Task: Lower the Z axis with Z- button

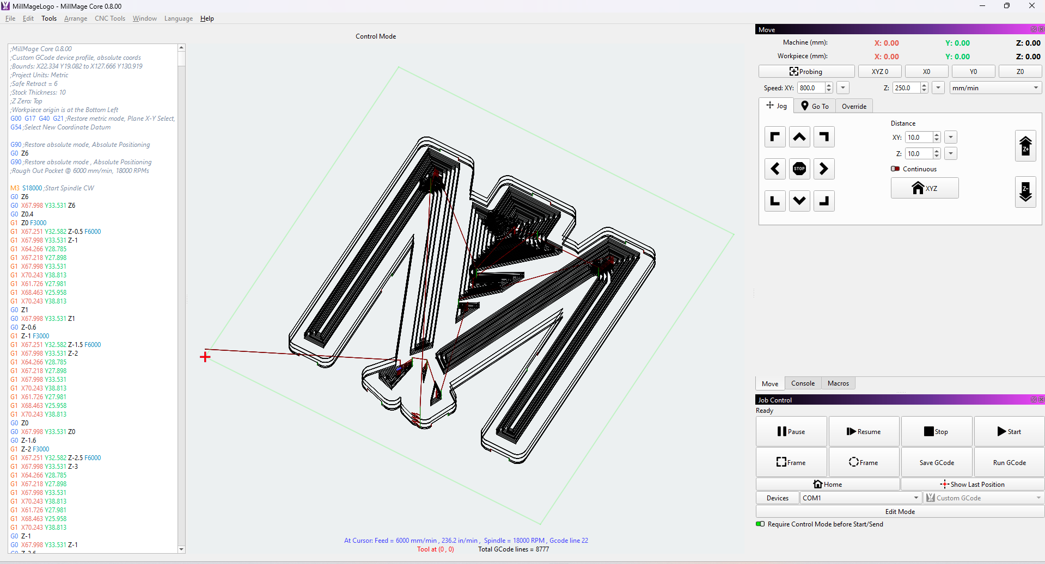Action: (1025, 192)
